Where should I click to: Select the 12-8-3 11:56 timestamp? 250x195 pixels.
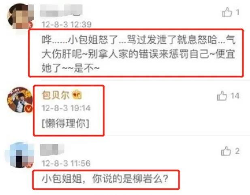[x=66, y=163]
